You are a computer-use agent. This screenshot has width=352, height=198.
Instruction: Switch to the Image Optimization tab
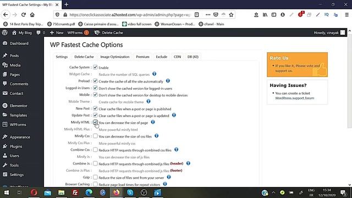pos(115,57)
